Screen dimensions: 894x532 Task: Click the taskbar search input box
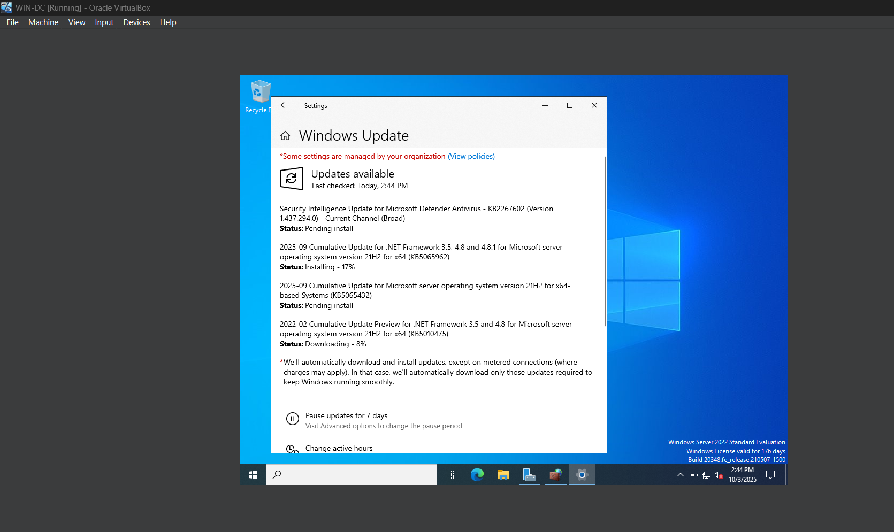[x=352, y=475]
